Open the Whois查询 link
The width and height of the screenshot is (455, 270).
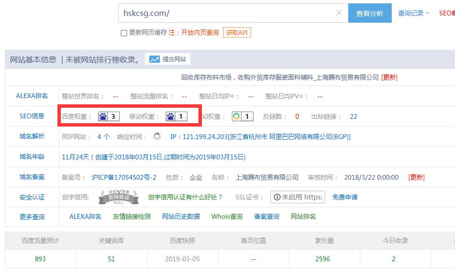[227, 216]
